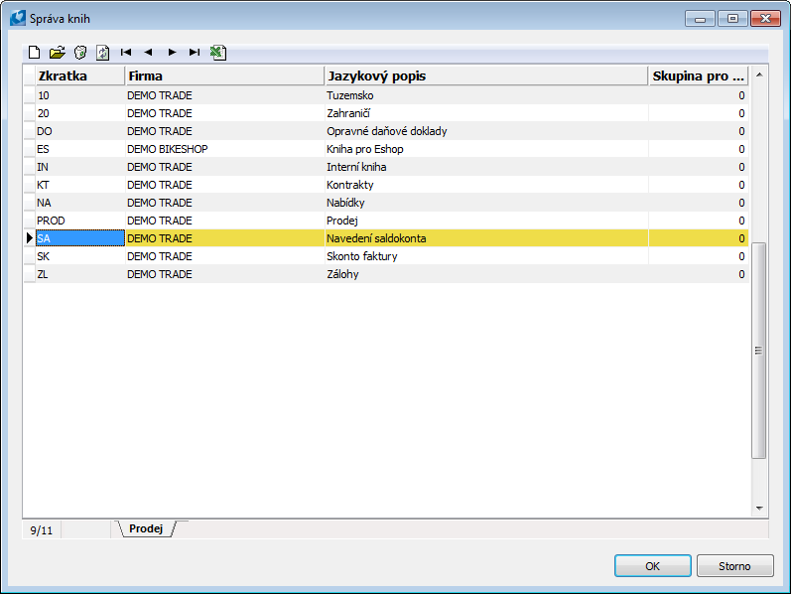Viewport: 791px width, 594px height.
Task: Select the ES abbreviation cell
Action: [80, 149]
